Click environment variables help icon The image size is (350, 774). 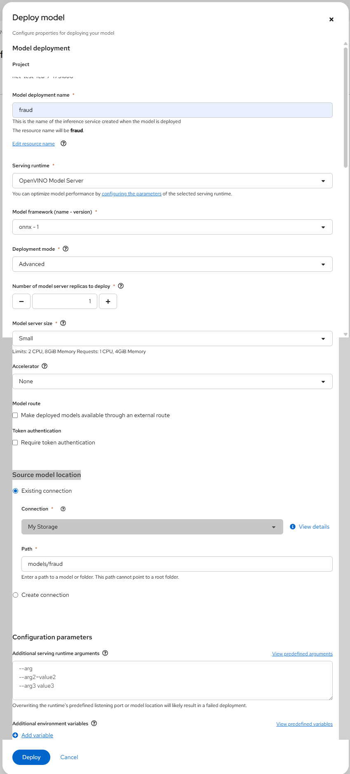point(94,723)
